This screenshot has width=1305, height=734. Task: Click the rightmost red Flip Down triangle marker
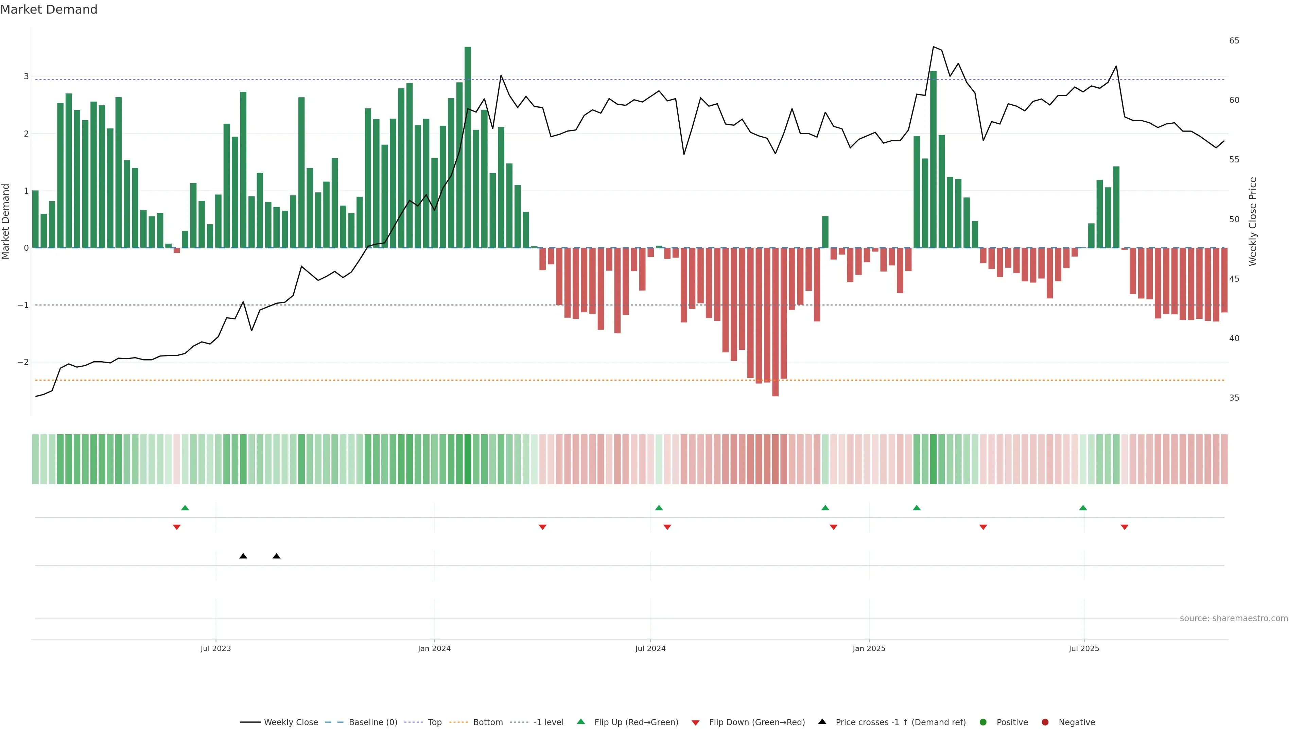[x=1124, y=527]
